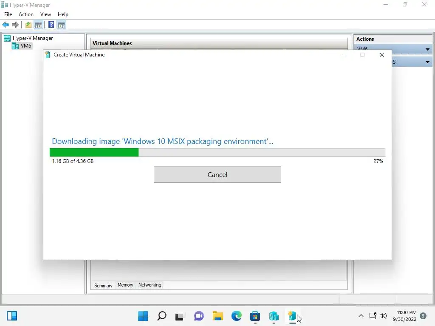Viewport: 435px width, 326px height.
Task: Open Microsoft Store taskbar icon
Action: [x=255, y=316]
